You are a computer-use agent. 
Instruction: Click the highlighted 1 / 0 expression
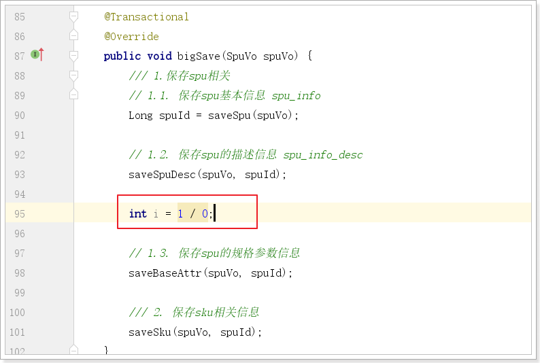point(192,213)
